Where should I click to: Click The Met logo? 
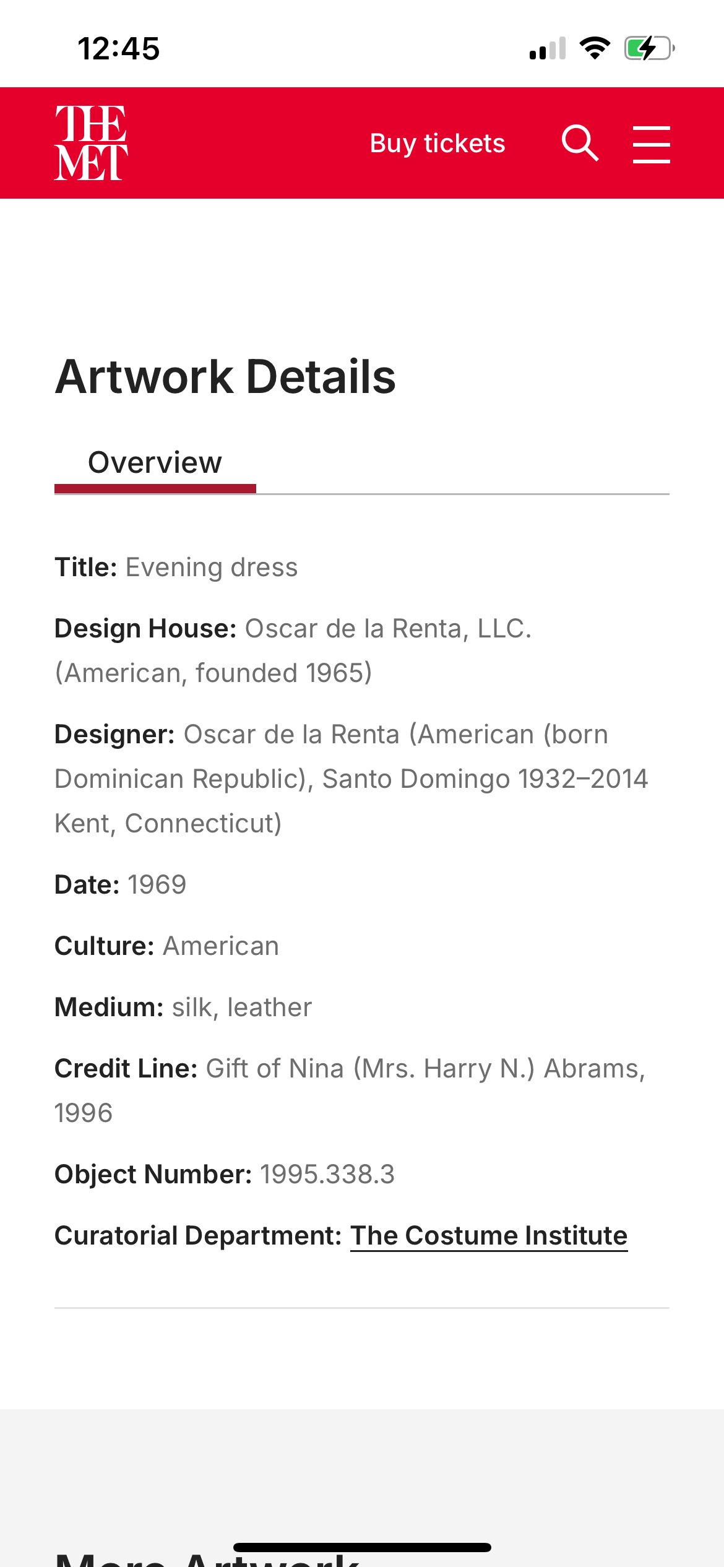pos(91,143)
